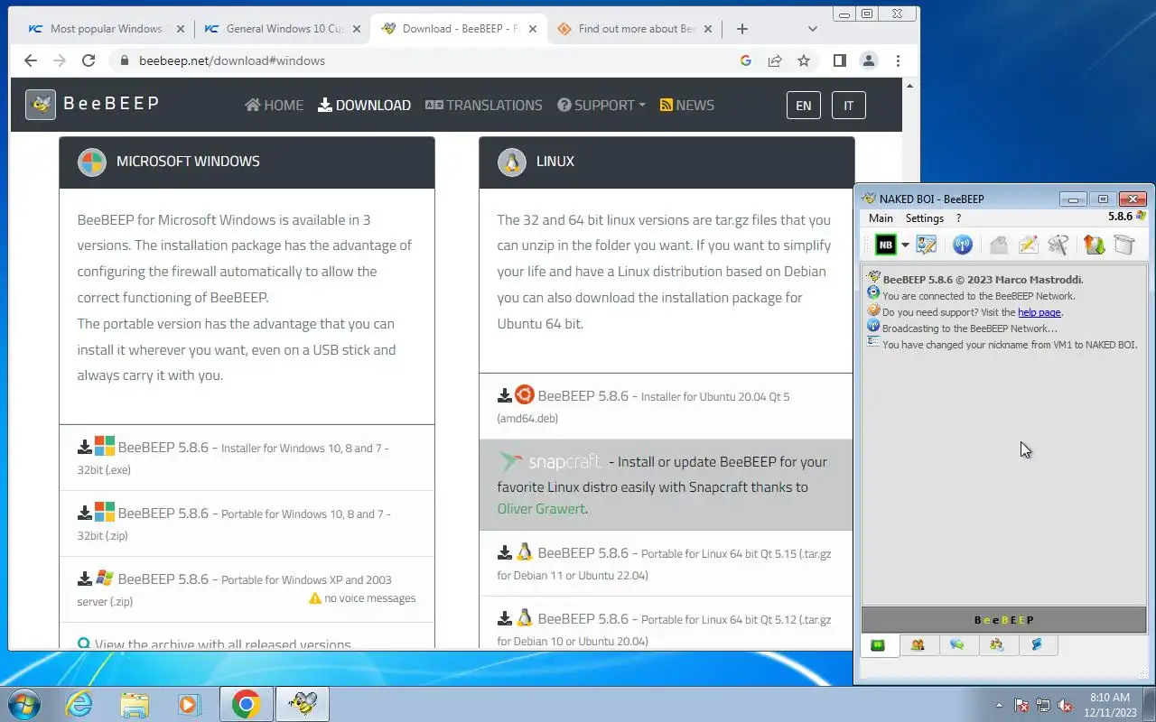The image size is (1156, 722).
Task: Click the greyed group wand icon in BeeBEEP
Action: tap(1058, 245)
